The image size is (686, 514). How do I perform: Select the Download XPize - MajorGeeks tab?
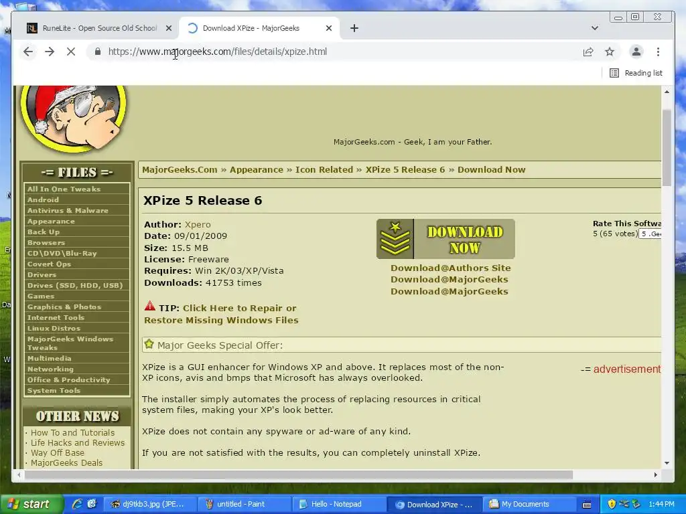click(260, 28)
